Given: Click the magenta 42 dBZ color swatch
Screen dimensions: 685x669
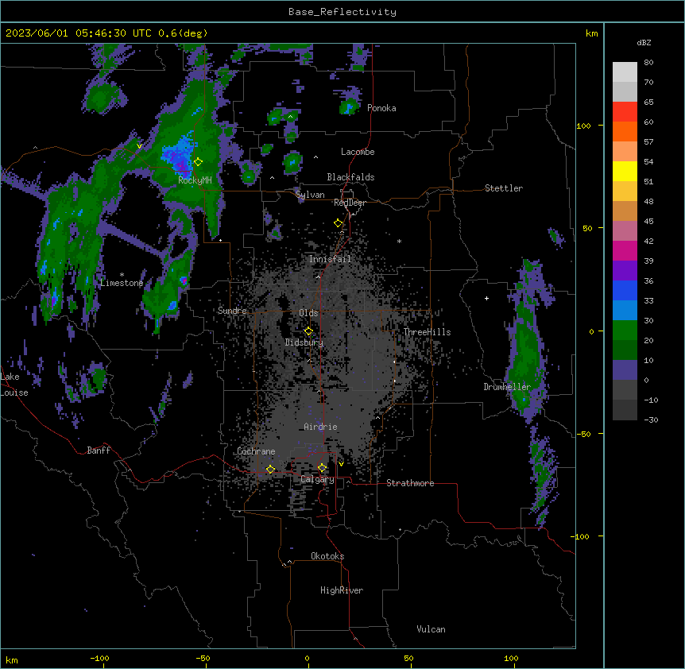Looking at the screenshot, I should pyautogui.click(x=625, y=250).
